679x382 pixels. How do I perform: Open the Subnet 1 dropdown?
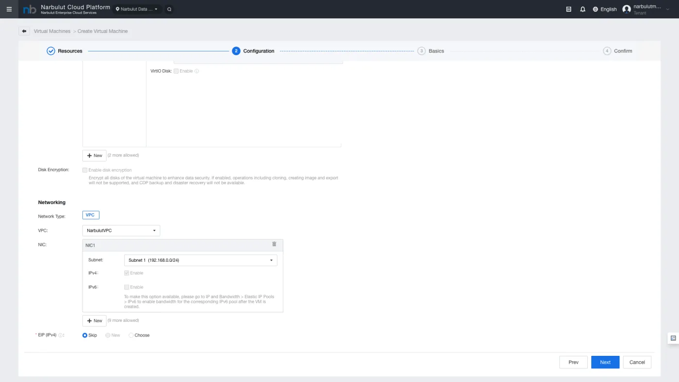tap(201, 260)
